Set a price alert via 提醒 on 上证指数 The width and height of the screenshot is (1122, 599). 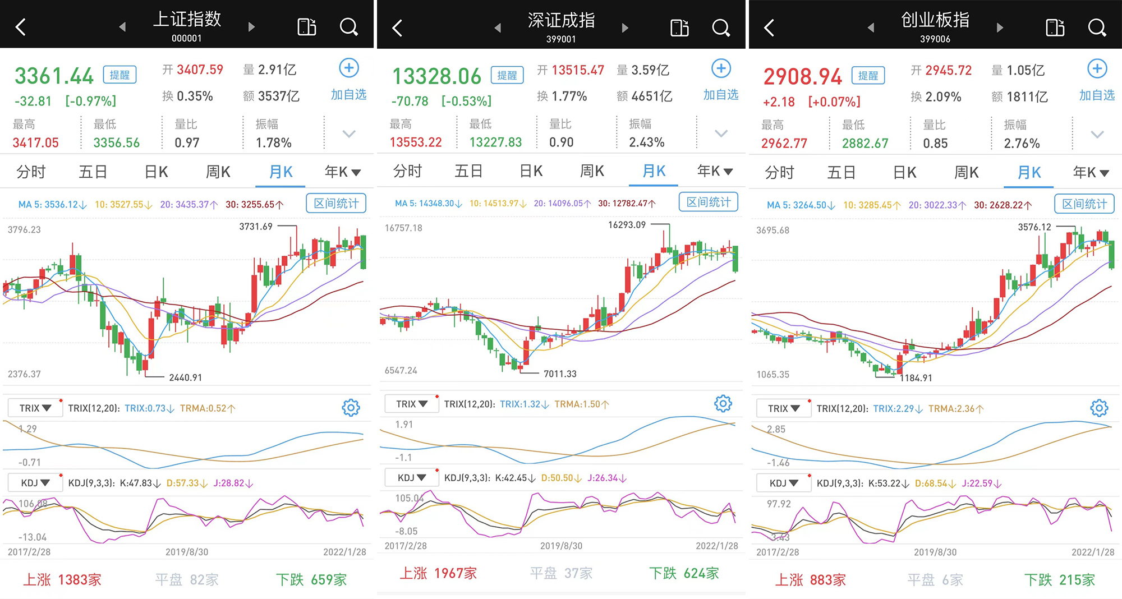(x=119, y=75)
